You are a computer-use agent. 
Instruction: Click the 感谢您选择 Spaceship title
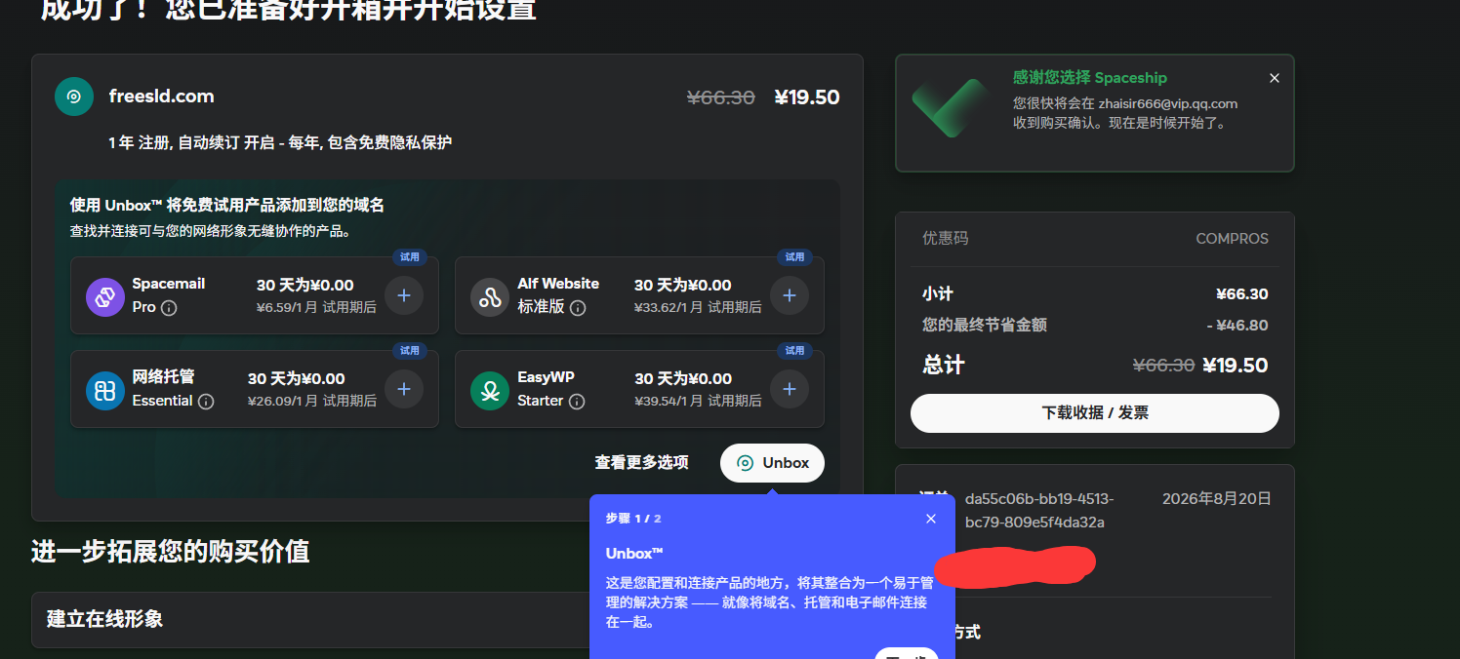tap(1090, 78)
